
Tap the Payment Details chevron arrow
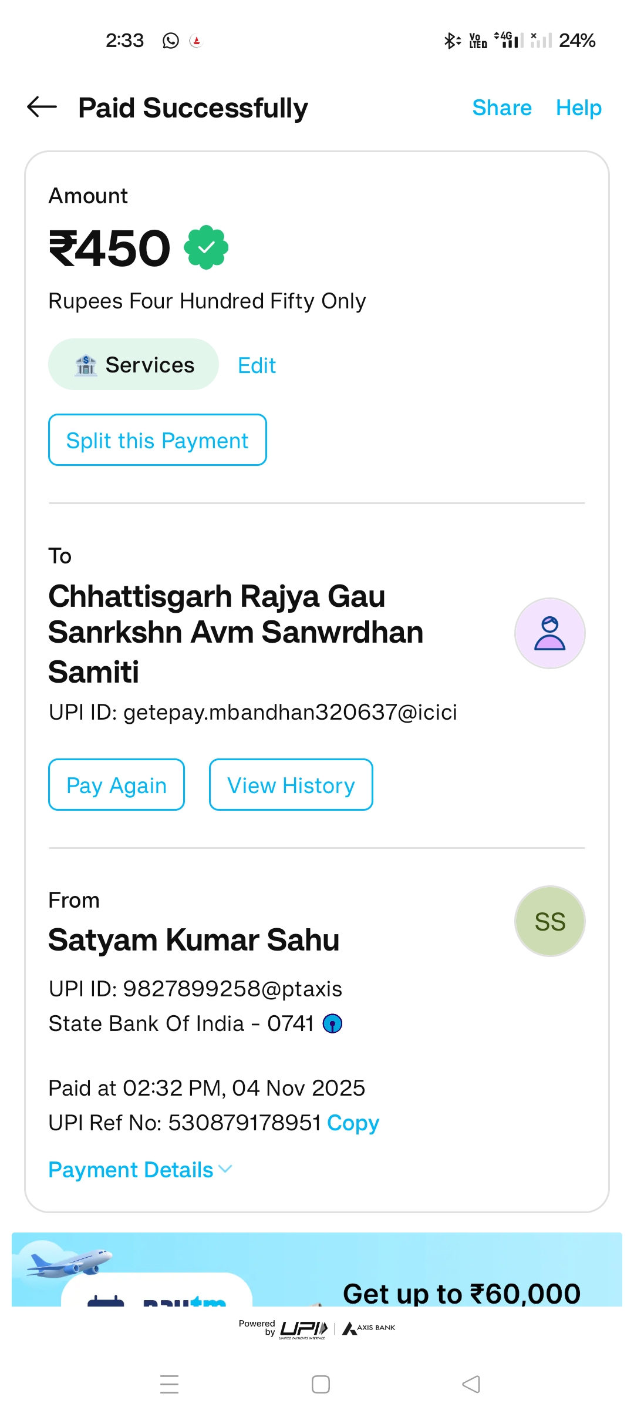click(x=225, y=1169)
